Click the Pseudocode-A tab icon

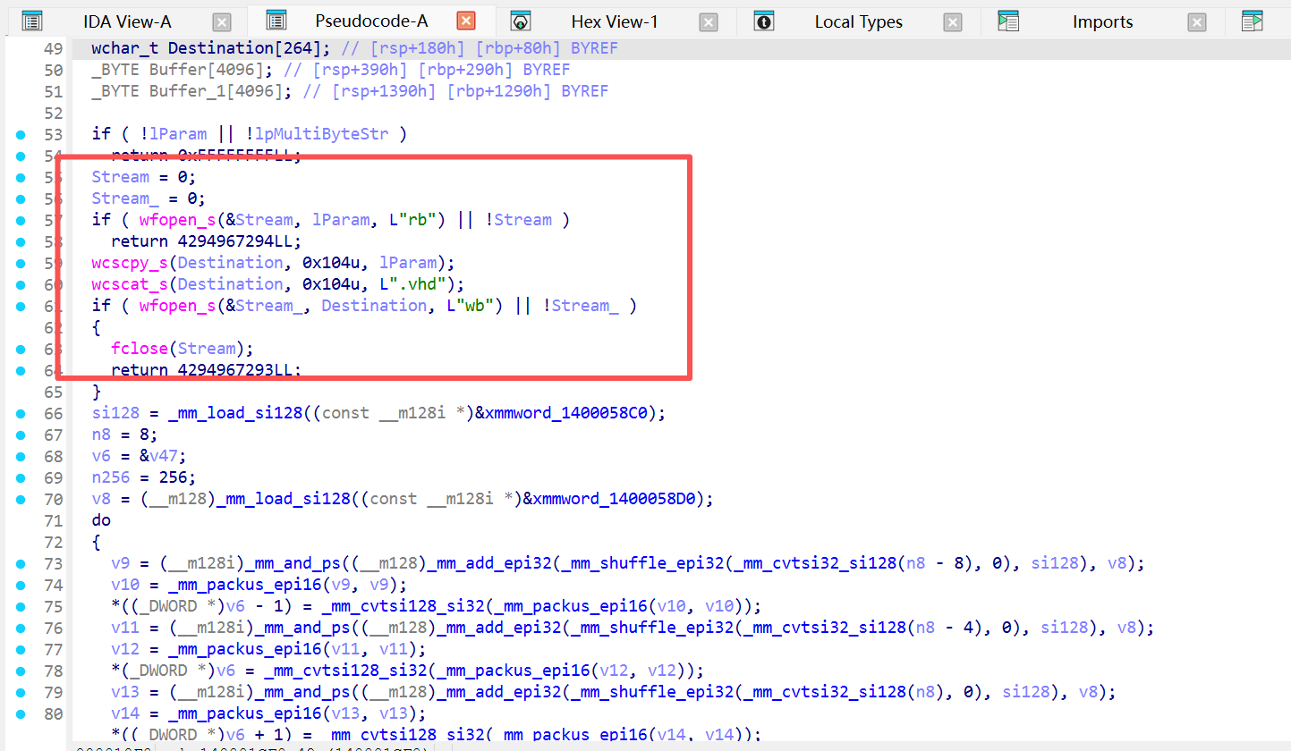point(276,21)
